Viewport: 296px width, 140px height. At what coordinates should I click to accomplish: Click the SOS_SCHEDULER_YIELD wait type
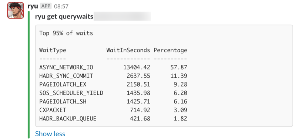point(71,93)
